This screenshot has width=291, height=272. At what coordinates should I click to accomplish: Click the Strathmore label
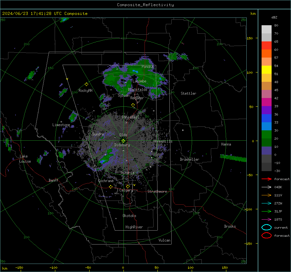[157, 191]
